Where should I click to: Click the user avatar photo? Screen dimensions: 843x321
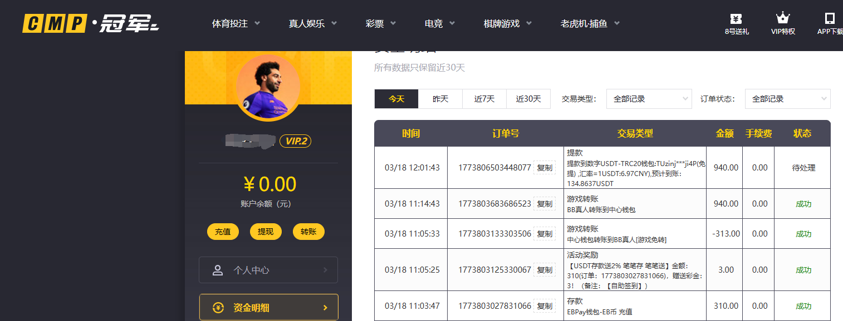[268, 87]
